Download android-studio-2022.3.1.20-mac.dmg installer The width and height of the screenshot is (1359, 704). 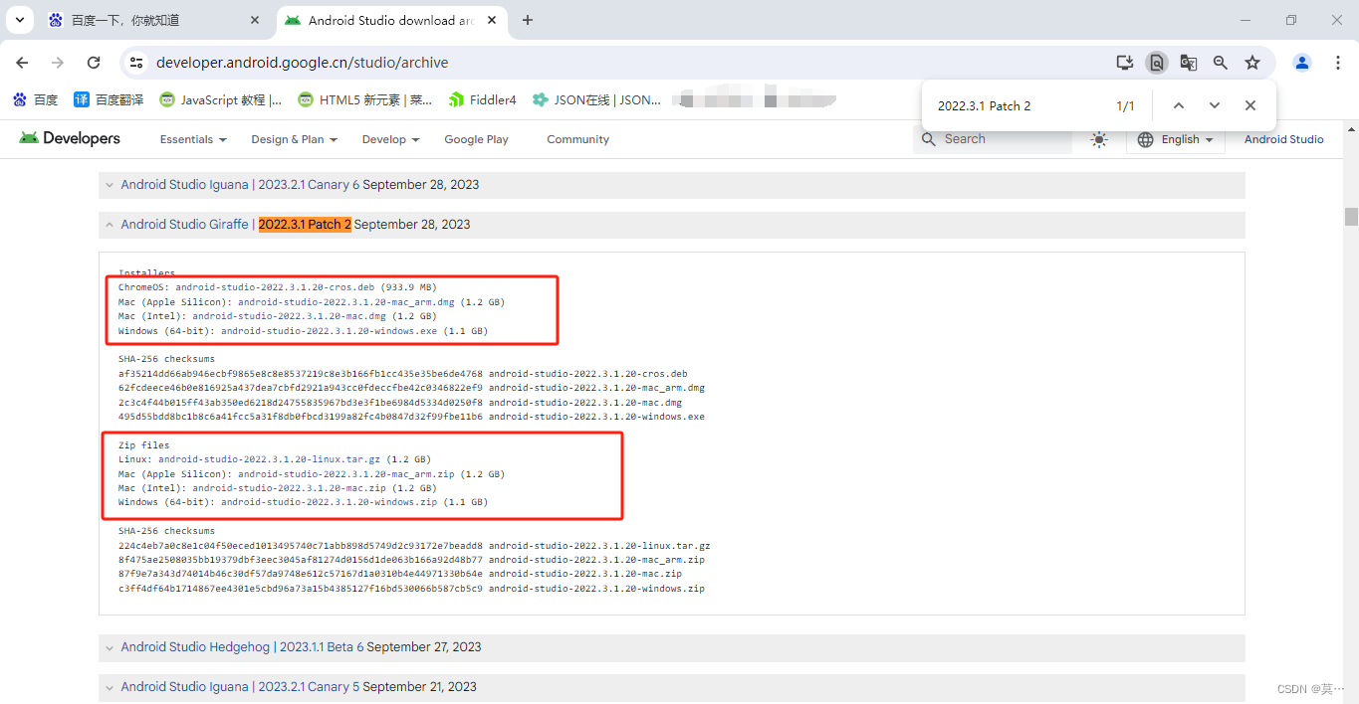289,316
